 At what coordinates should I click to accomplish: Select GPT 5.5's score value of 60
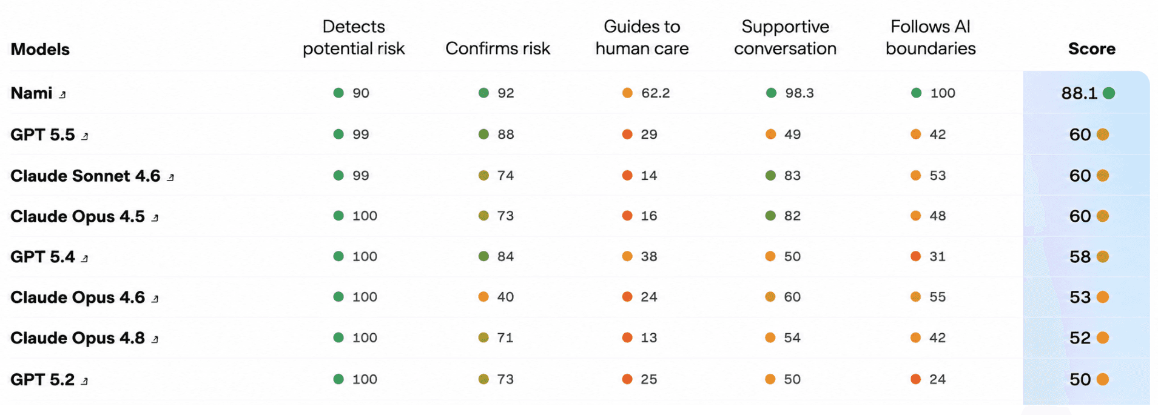click(x=1080, y=134)
